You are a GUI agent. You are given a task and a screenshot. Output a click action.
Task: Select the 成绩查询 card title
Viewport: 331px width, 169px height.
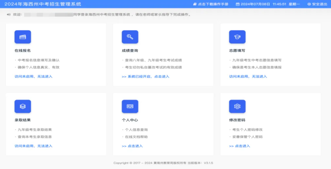coord(130,51)
